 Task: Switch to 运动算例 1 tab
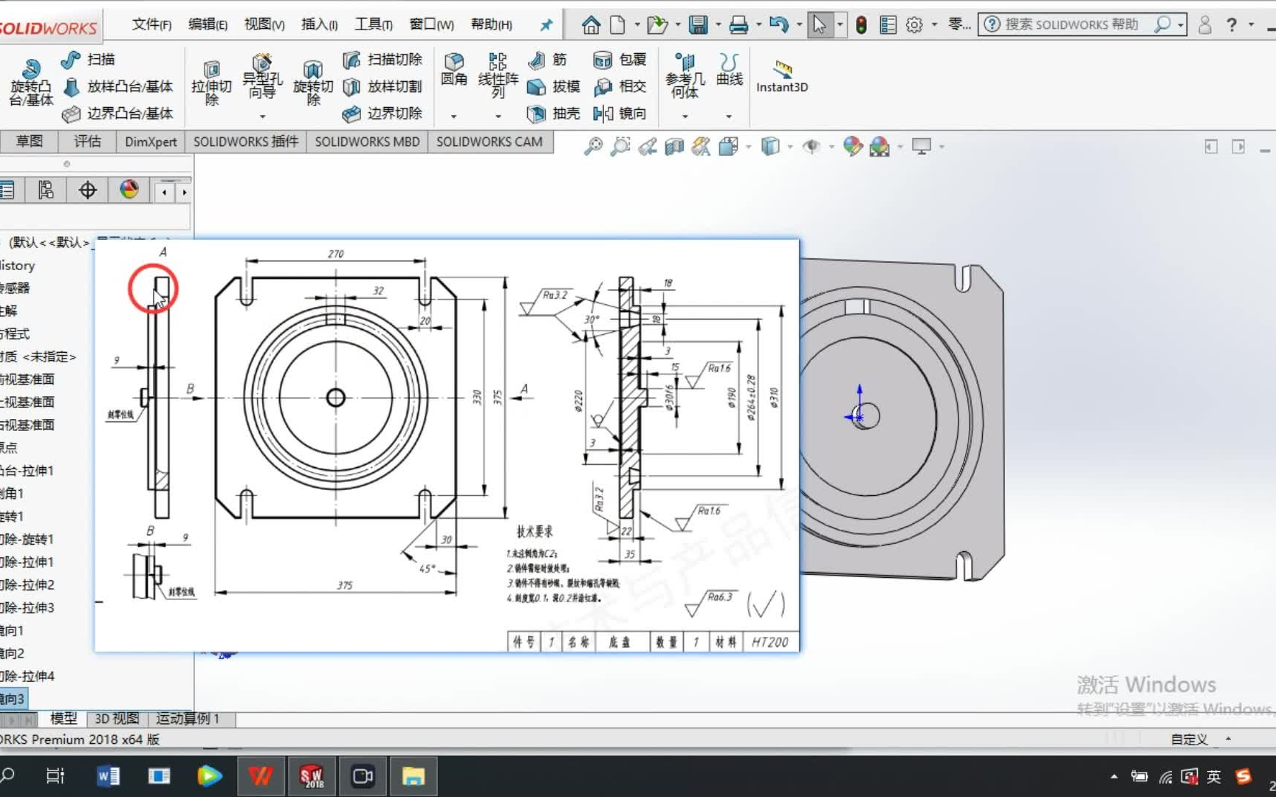tap(188, 719)
